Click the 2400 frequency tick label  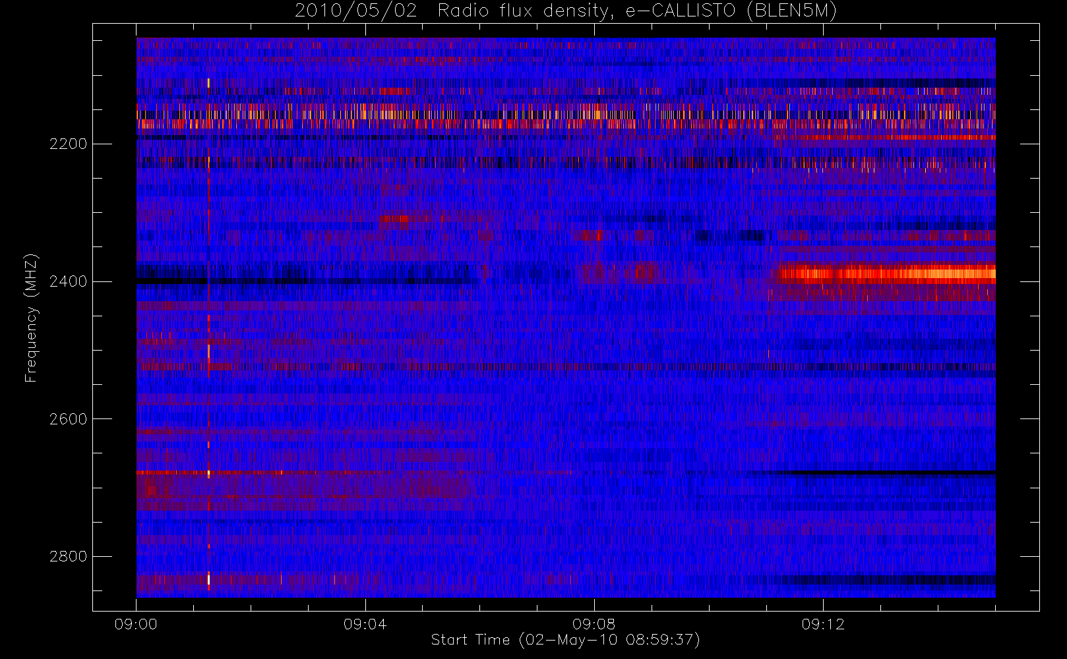click(68, 281)
